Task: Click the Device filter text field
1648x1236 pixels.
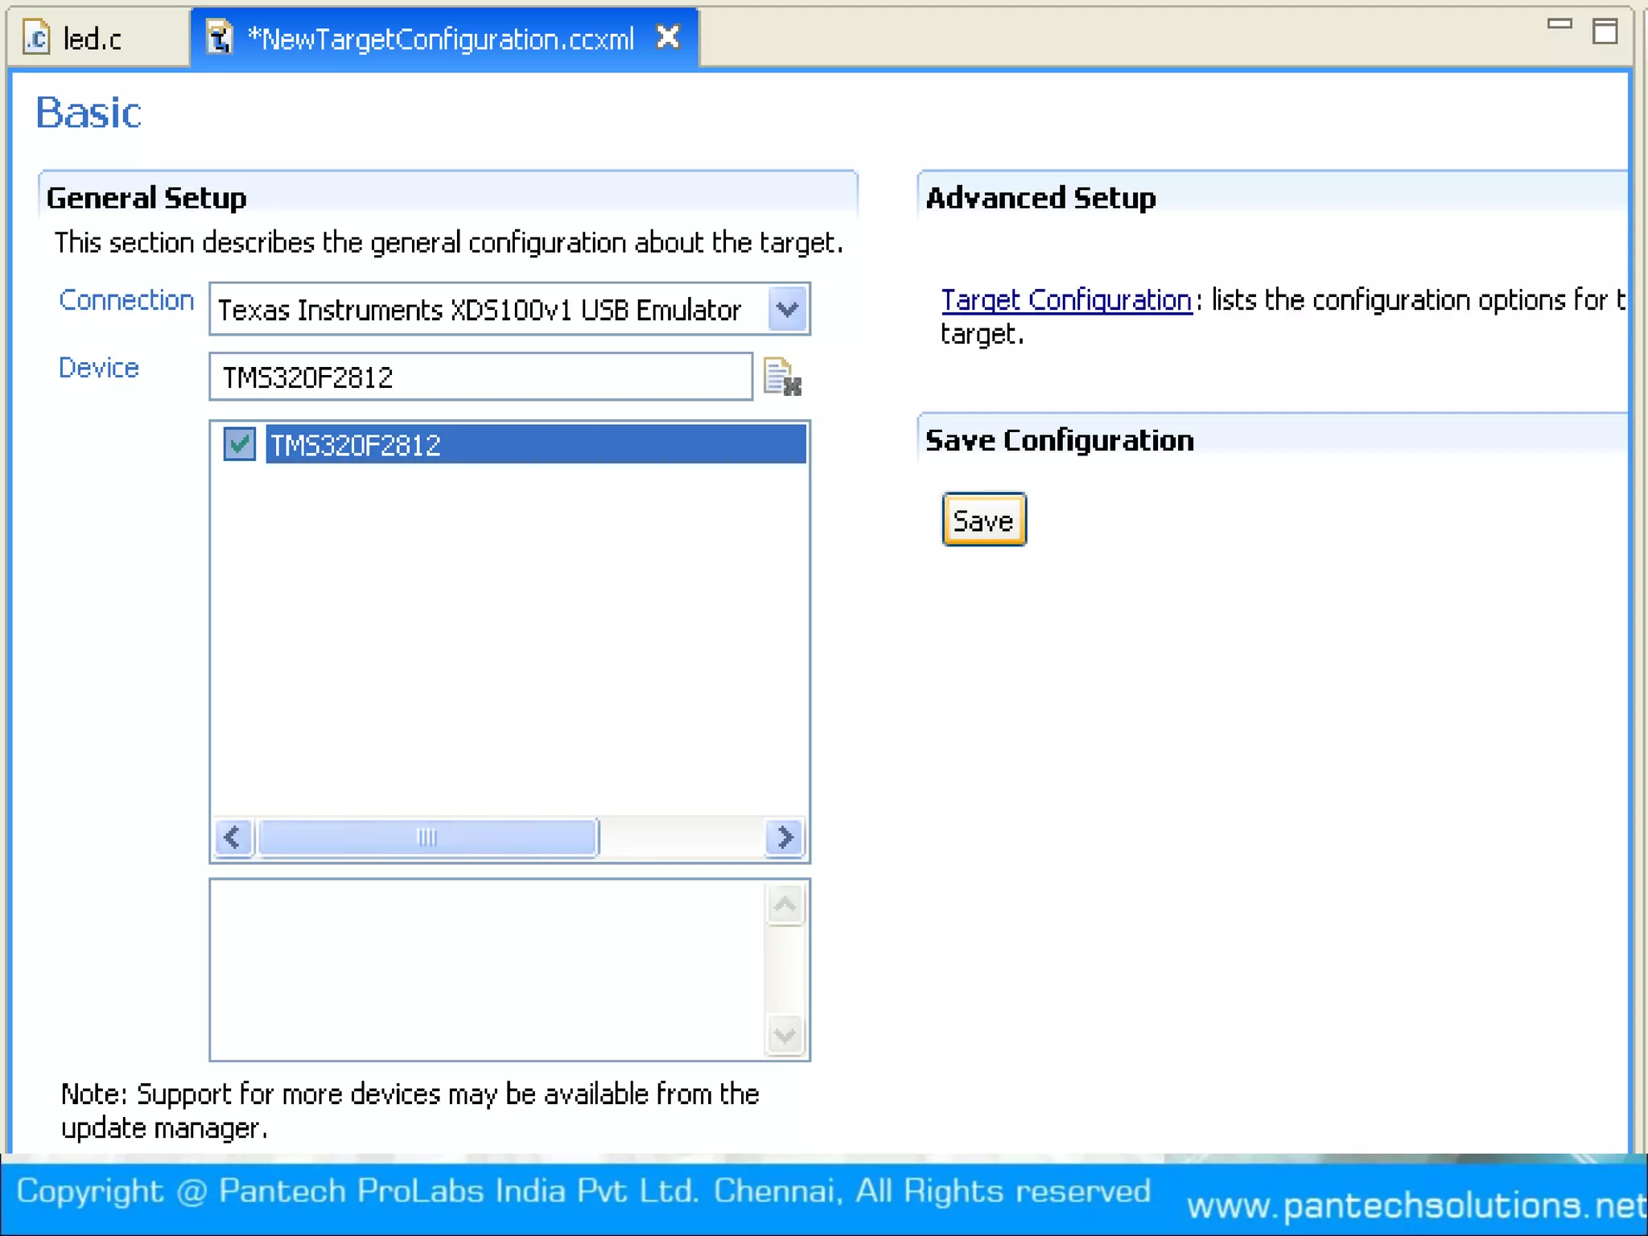Action: click(480, 377)
